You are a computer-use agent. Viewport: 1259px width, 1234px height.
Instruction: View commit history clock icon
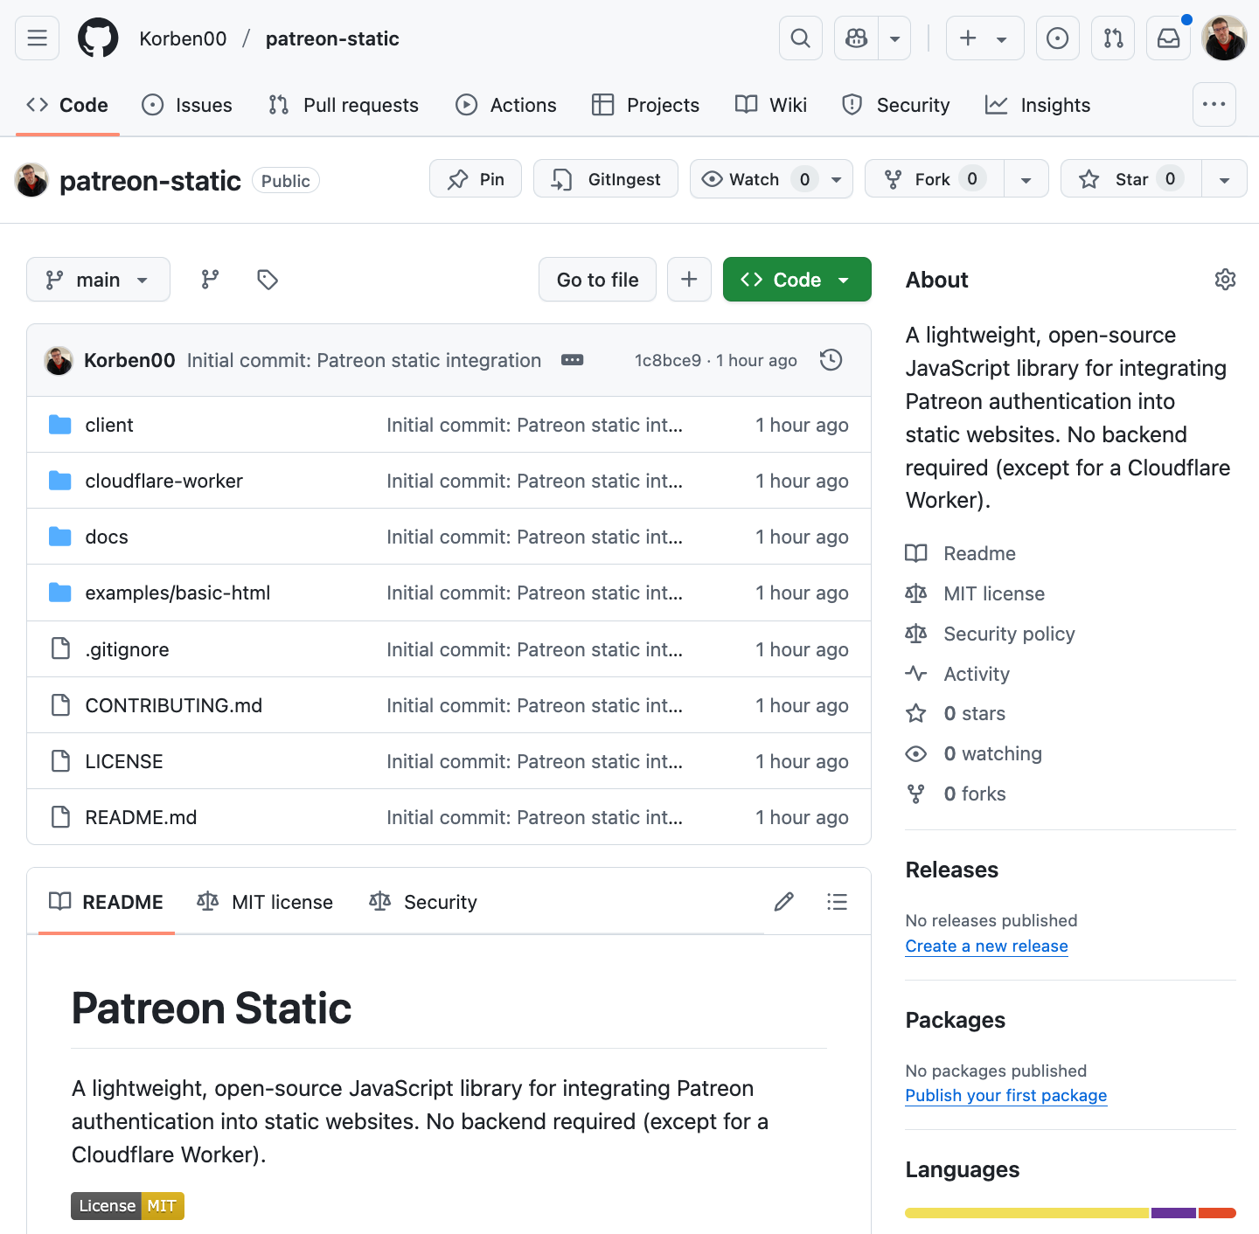[x=831, y=360]
